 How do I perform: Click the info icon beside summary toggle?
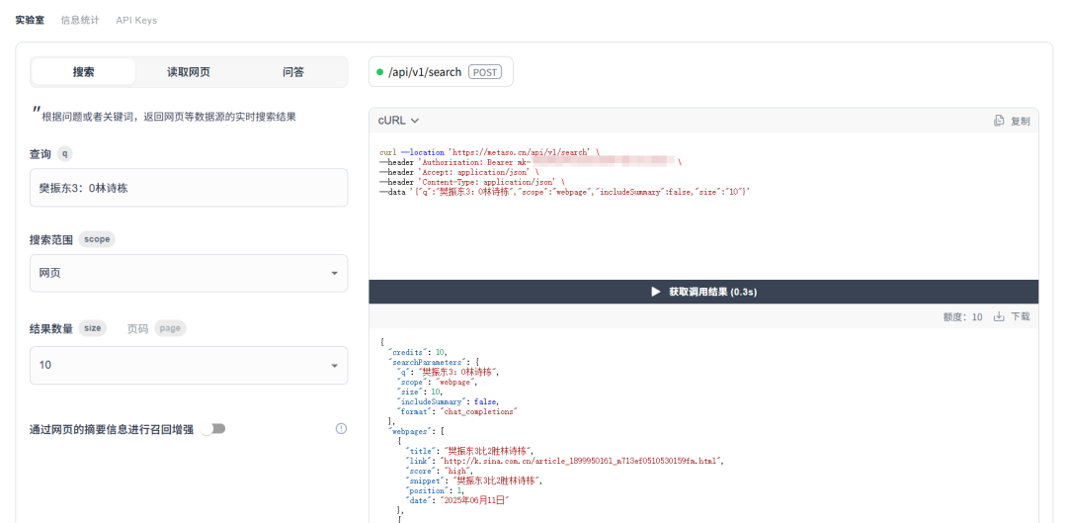342,428
